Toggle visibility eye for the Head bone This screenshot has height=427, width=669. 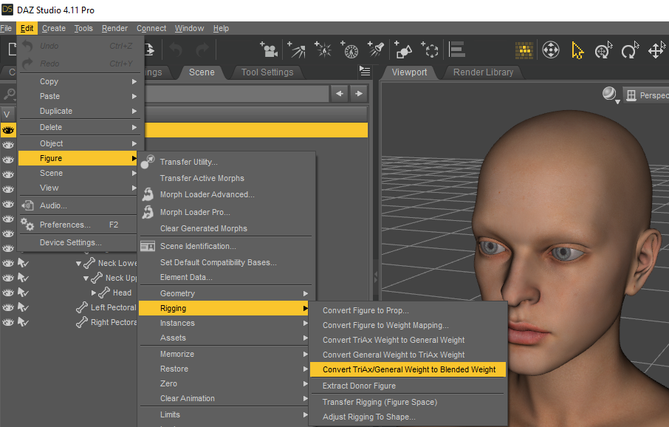(x=8, y=293)
